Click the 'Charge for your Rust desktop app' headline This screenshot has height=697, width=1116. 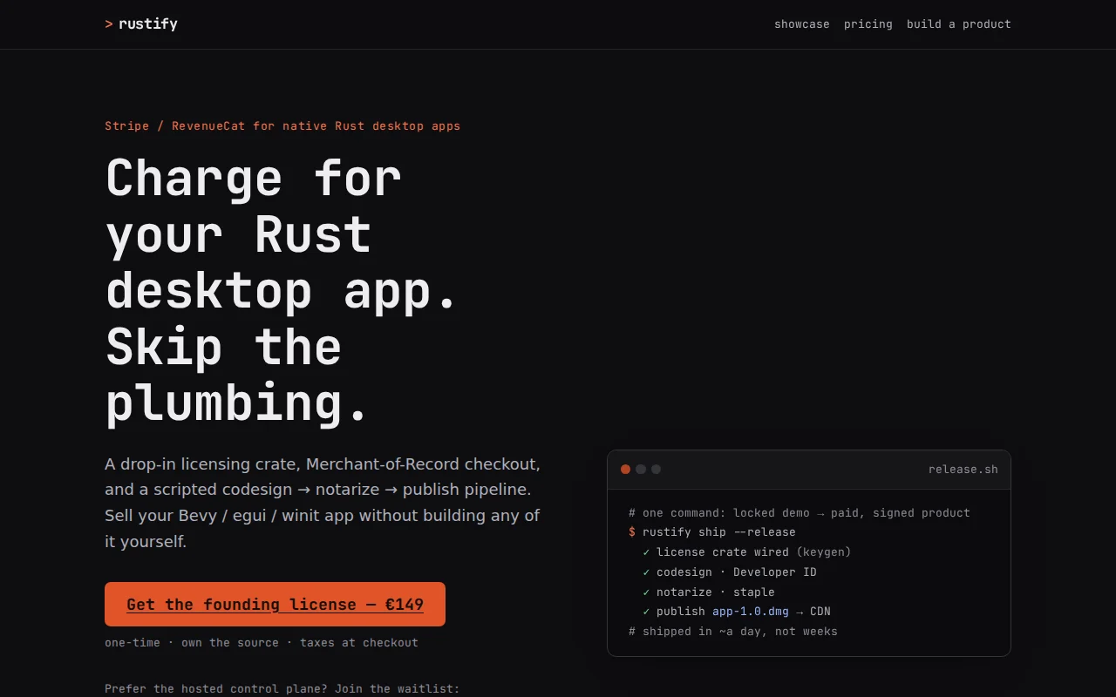click(x=282, y=290)
